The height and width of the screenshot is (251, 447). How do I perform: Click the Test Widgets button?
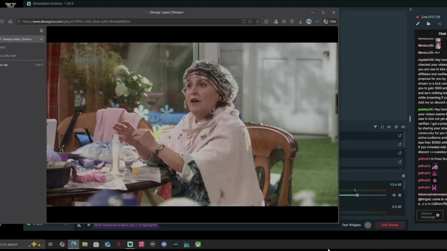pos(351,225)
